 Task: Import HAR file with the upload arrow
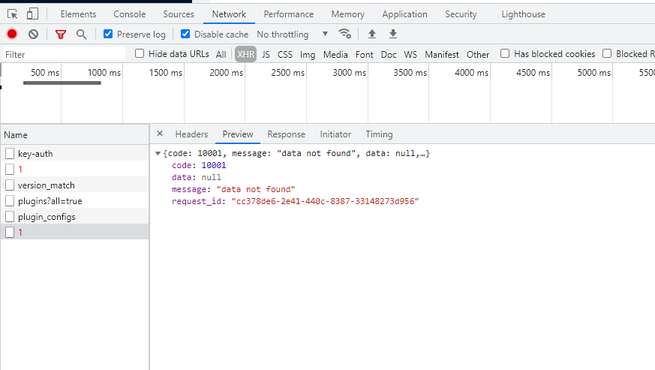coord(372,34)
